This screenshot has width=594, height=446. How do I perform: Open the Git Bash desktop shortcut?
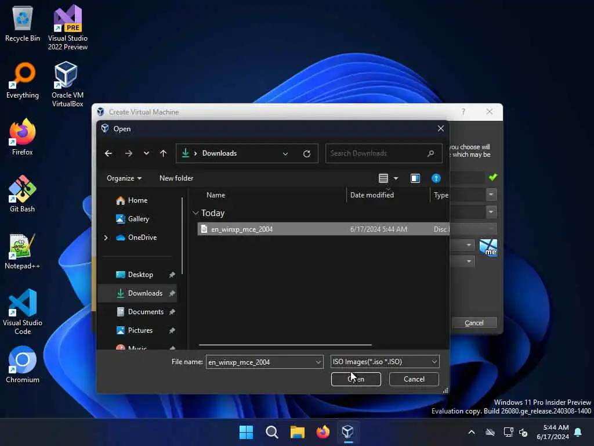point(23,194)
